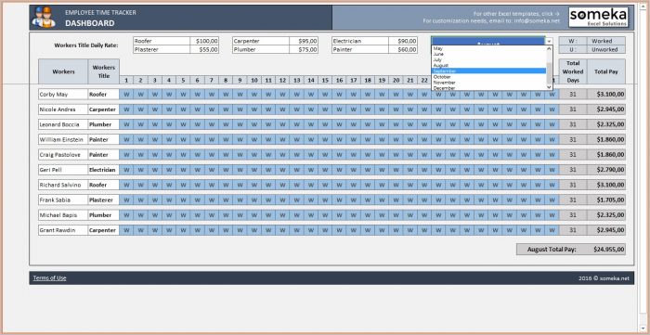Viewport: 650px width, 335px height.
Task: Click Corby May's total pay $3.100,00
Action: click(x=606, y=94)
